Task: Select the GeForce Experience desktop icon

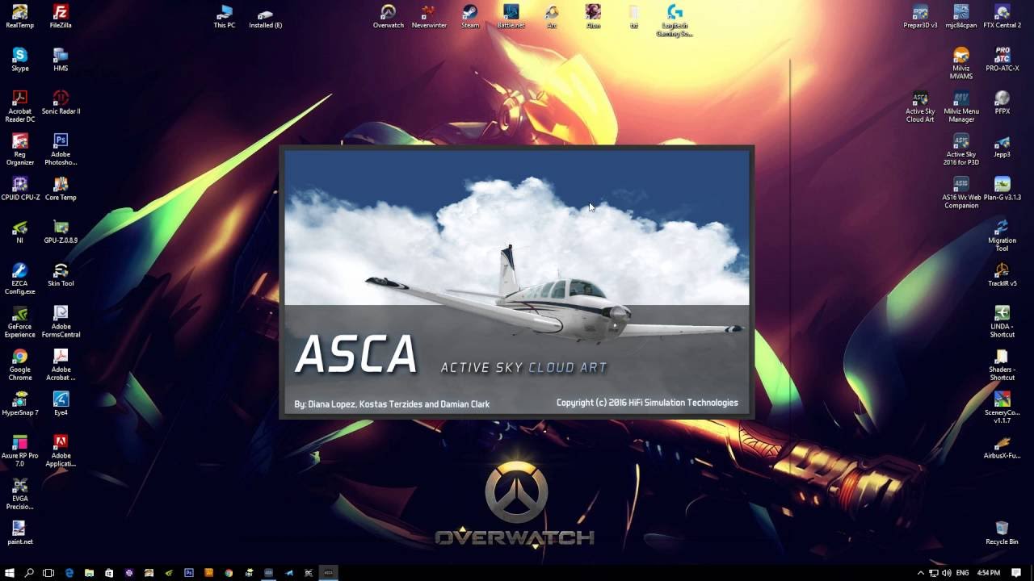Action: tap(19, 321)
